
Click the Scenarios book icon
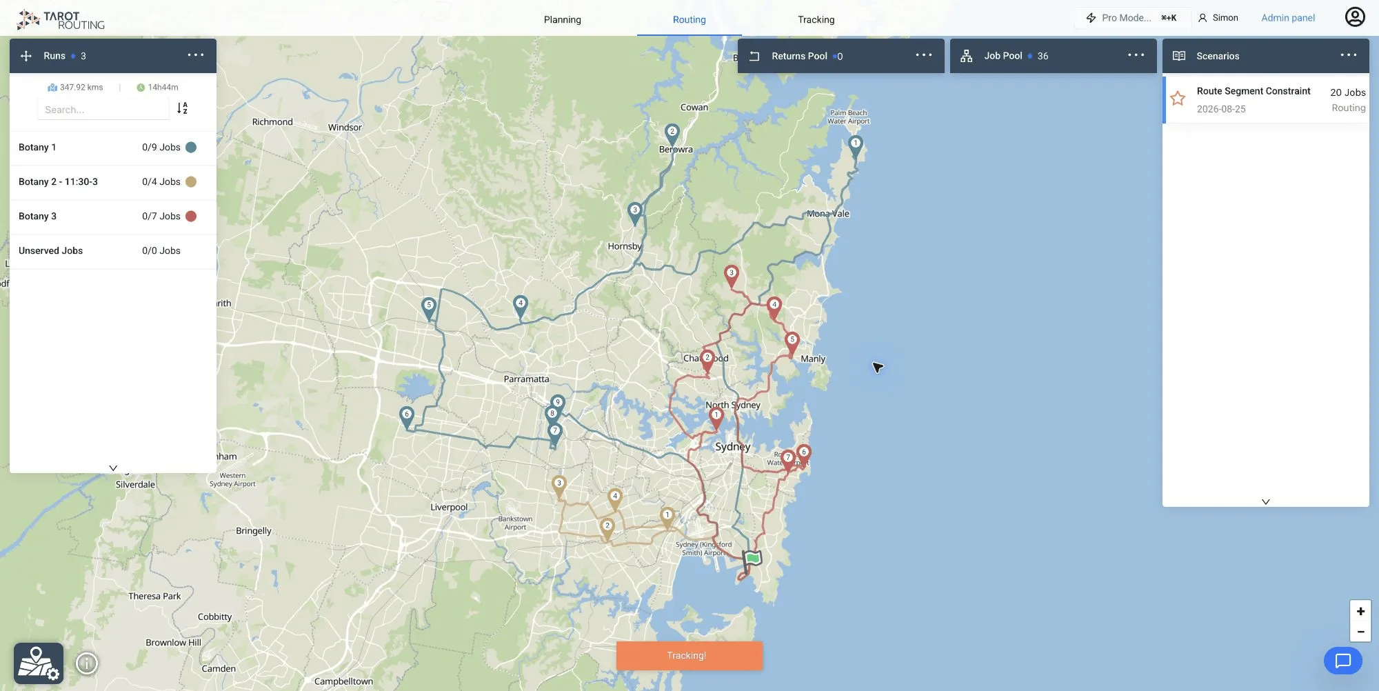[x=1179, y=56]
